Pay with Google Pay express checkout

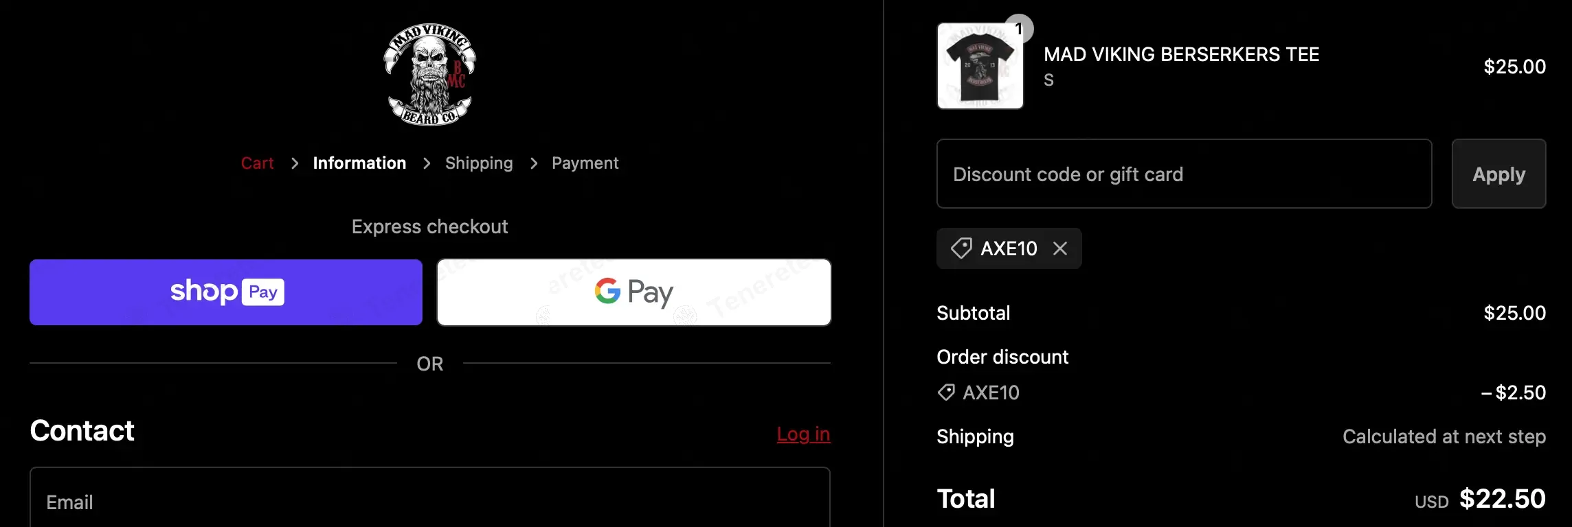(633, 292)
